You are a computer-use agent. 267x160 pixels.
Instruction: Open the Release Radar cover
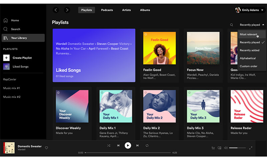tap(247, 106)
